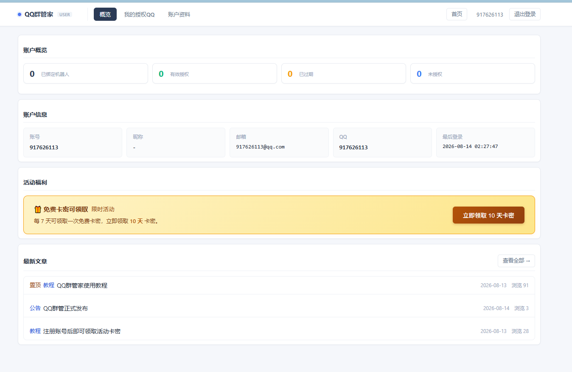Viewport: 572px width, 372px height.
Task: Click the USER badge next to the site name
Action: point(64,14)
